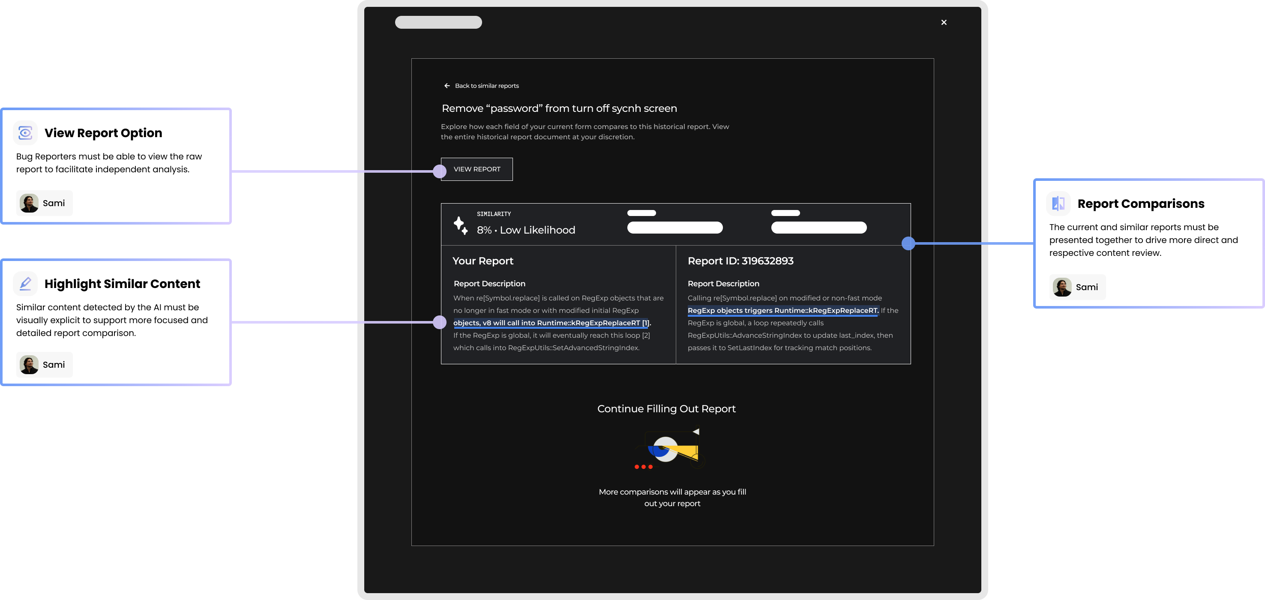Click the 8% Low Likelihood similarity score

click(x=525, y=230)
